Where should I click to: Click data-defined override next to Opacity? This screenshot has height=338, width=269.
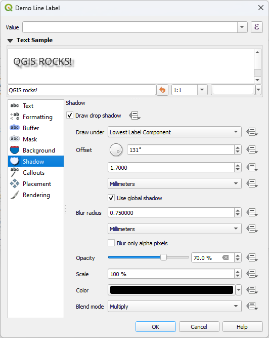click(x=252, y=257)
